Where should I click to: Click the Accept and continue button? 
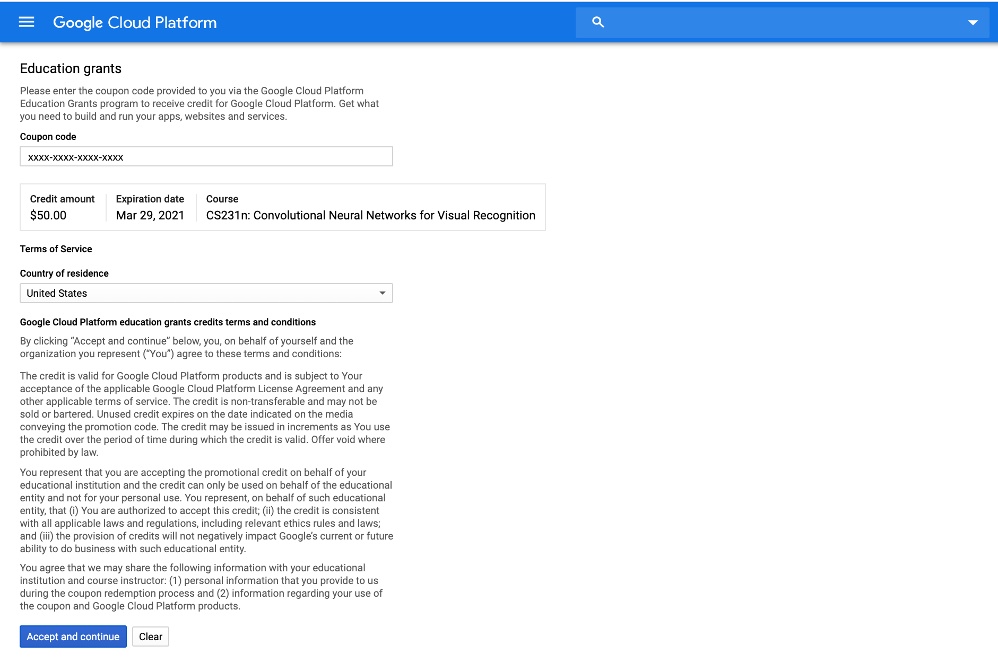73,637
